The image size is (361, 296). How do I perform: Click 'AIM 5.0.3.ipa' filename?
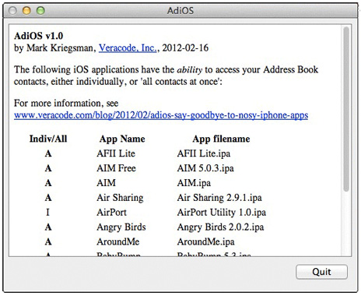tap(205, 168)
